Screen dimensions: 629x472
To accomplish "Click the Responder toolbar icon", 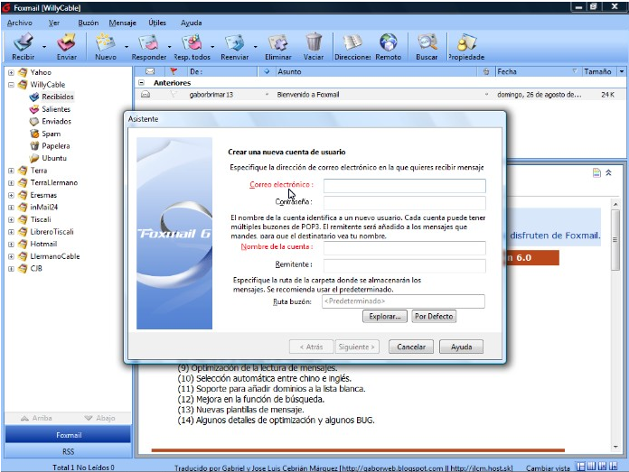I will [x=148, y=42].
